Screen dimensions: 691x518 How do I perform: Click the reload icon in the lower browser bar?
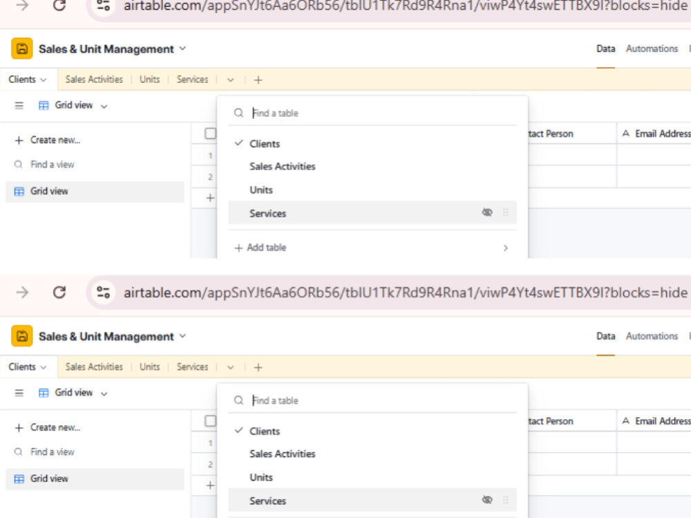tap(59, 292)
